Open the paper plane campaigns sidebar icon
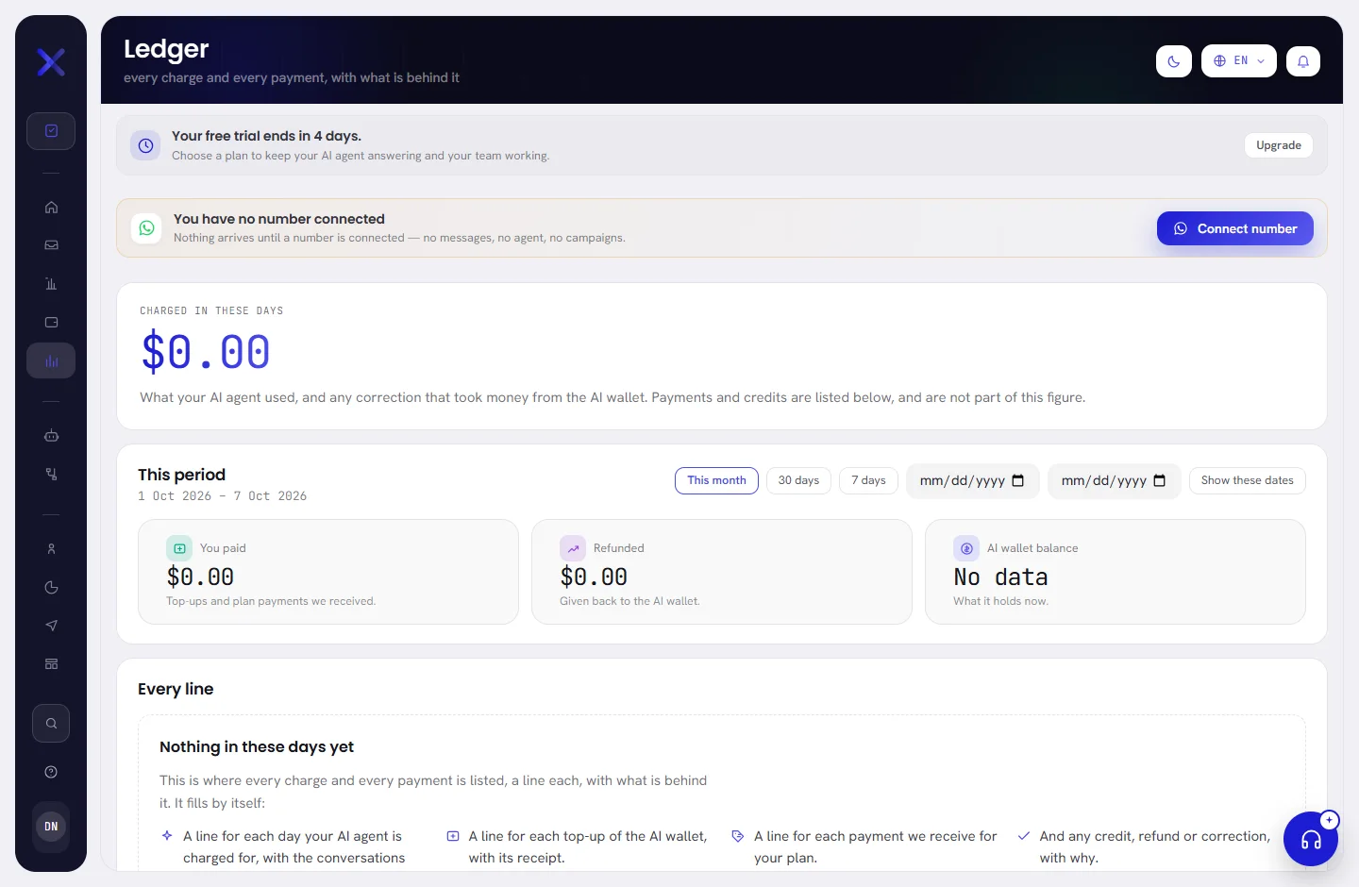 tap(51, 626)
